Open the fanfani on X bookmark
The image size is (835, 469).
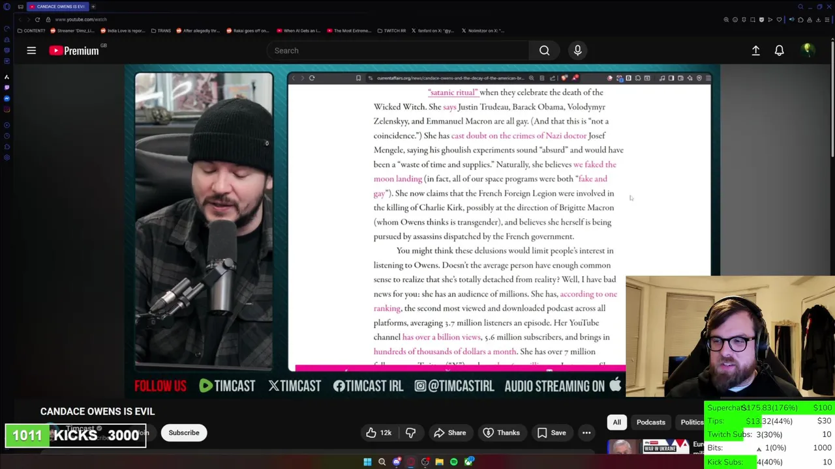pos(433,31)
